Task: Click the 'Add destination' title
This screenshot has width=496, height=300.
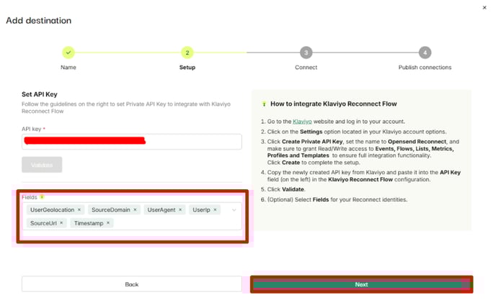Action: (39, 21)
